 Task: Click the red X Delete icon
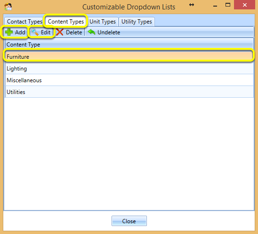(60, 32)
